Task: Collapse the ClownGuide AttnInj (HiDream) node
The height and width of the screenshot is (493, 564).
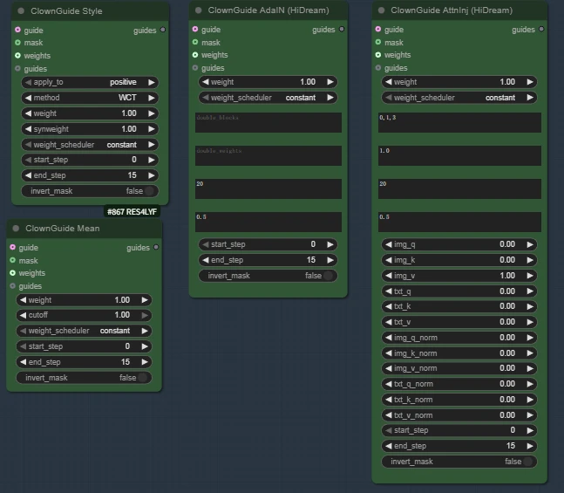Action: click(x=381, y=10)
